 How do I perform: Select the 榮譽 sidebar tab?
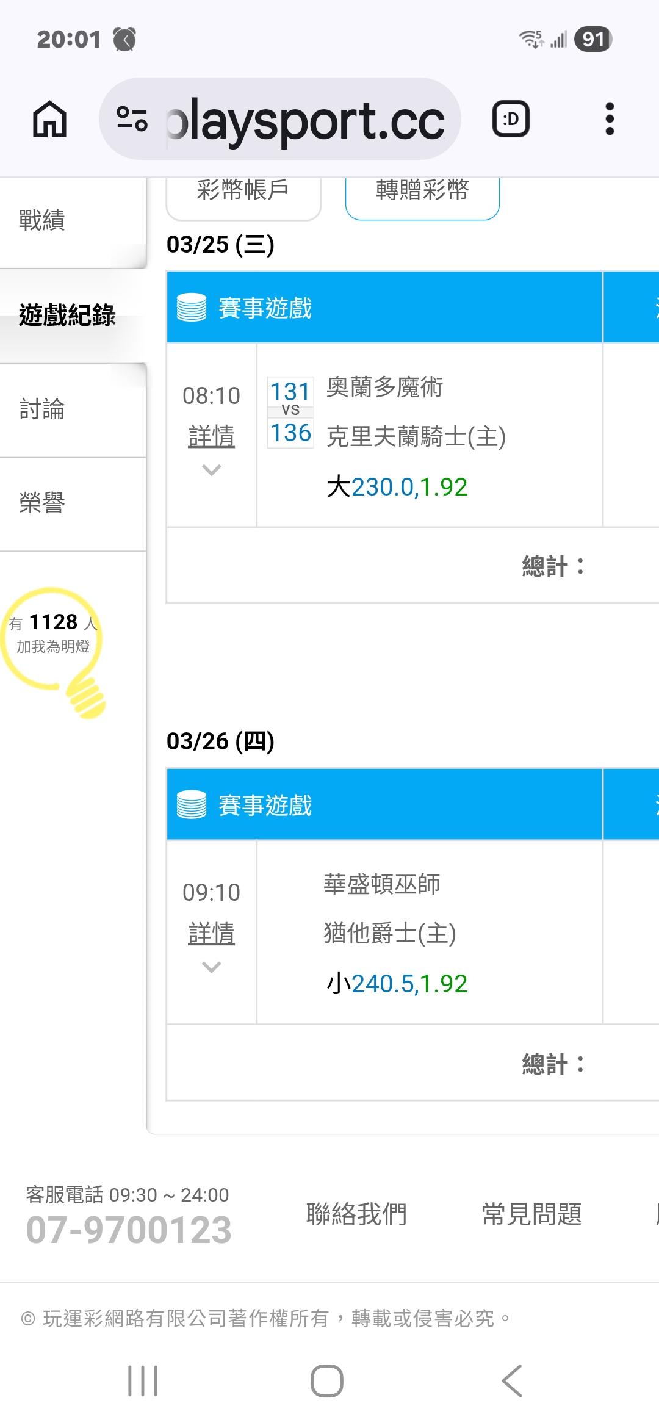(x=42, y=503)
